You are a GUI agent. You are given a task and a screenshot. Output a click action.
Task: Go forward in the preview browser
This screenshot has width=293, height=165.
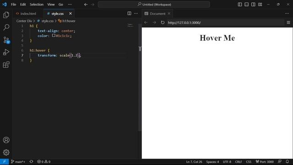[x=154, y=22]
